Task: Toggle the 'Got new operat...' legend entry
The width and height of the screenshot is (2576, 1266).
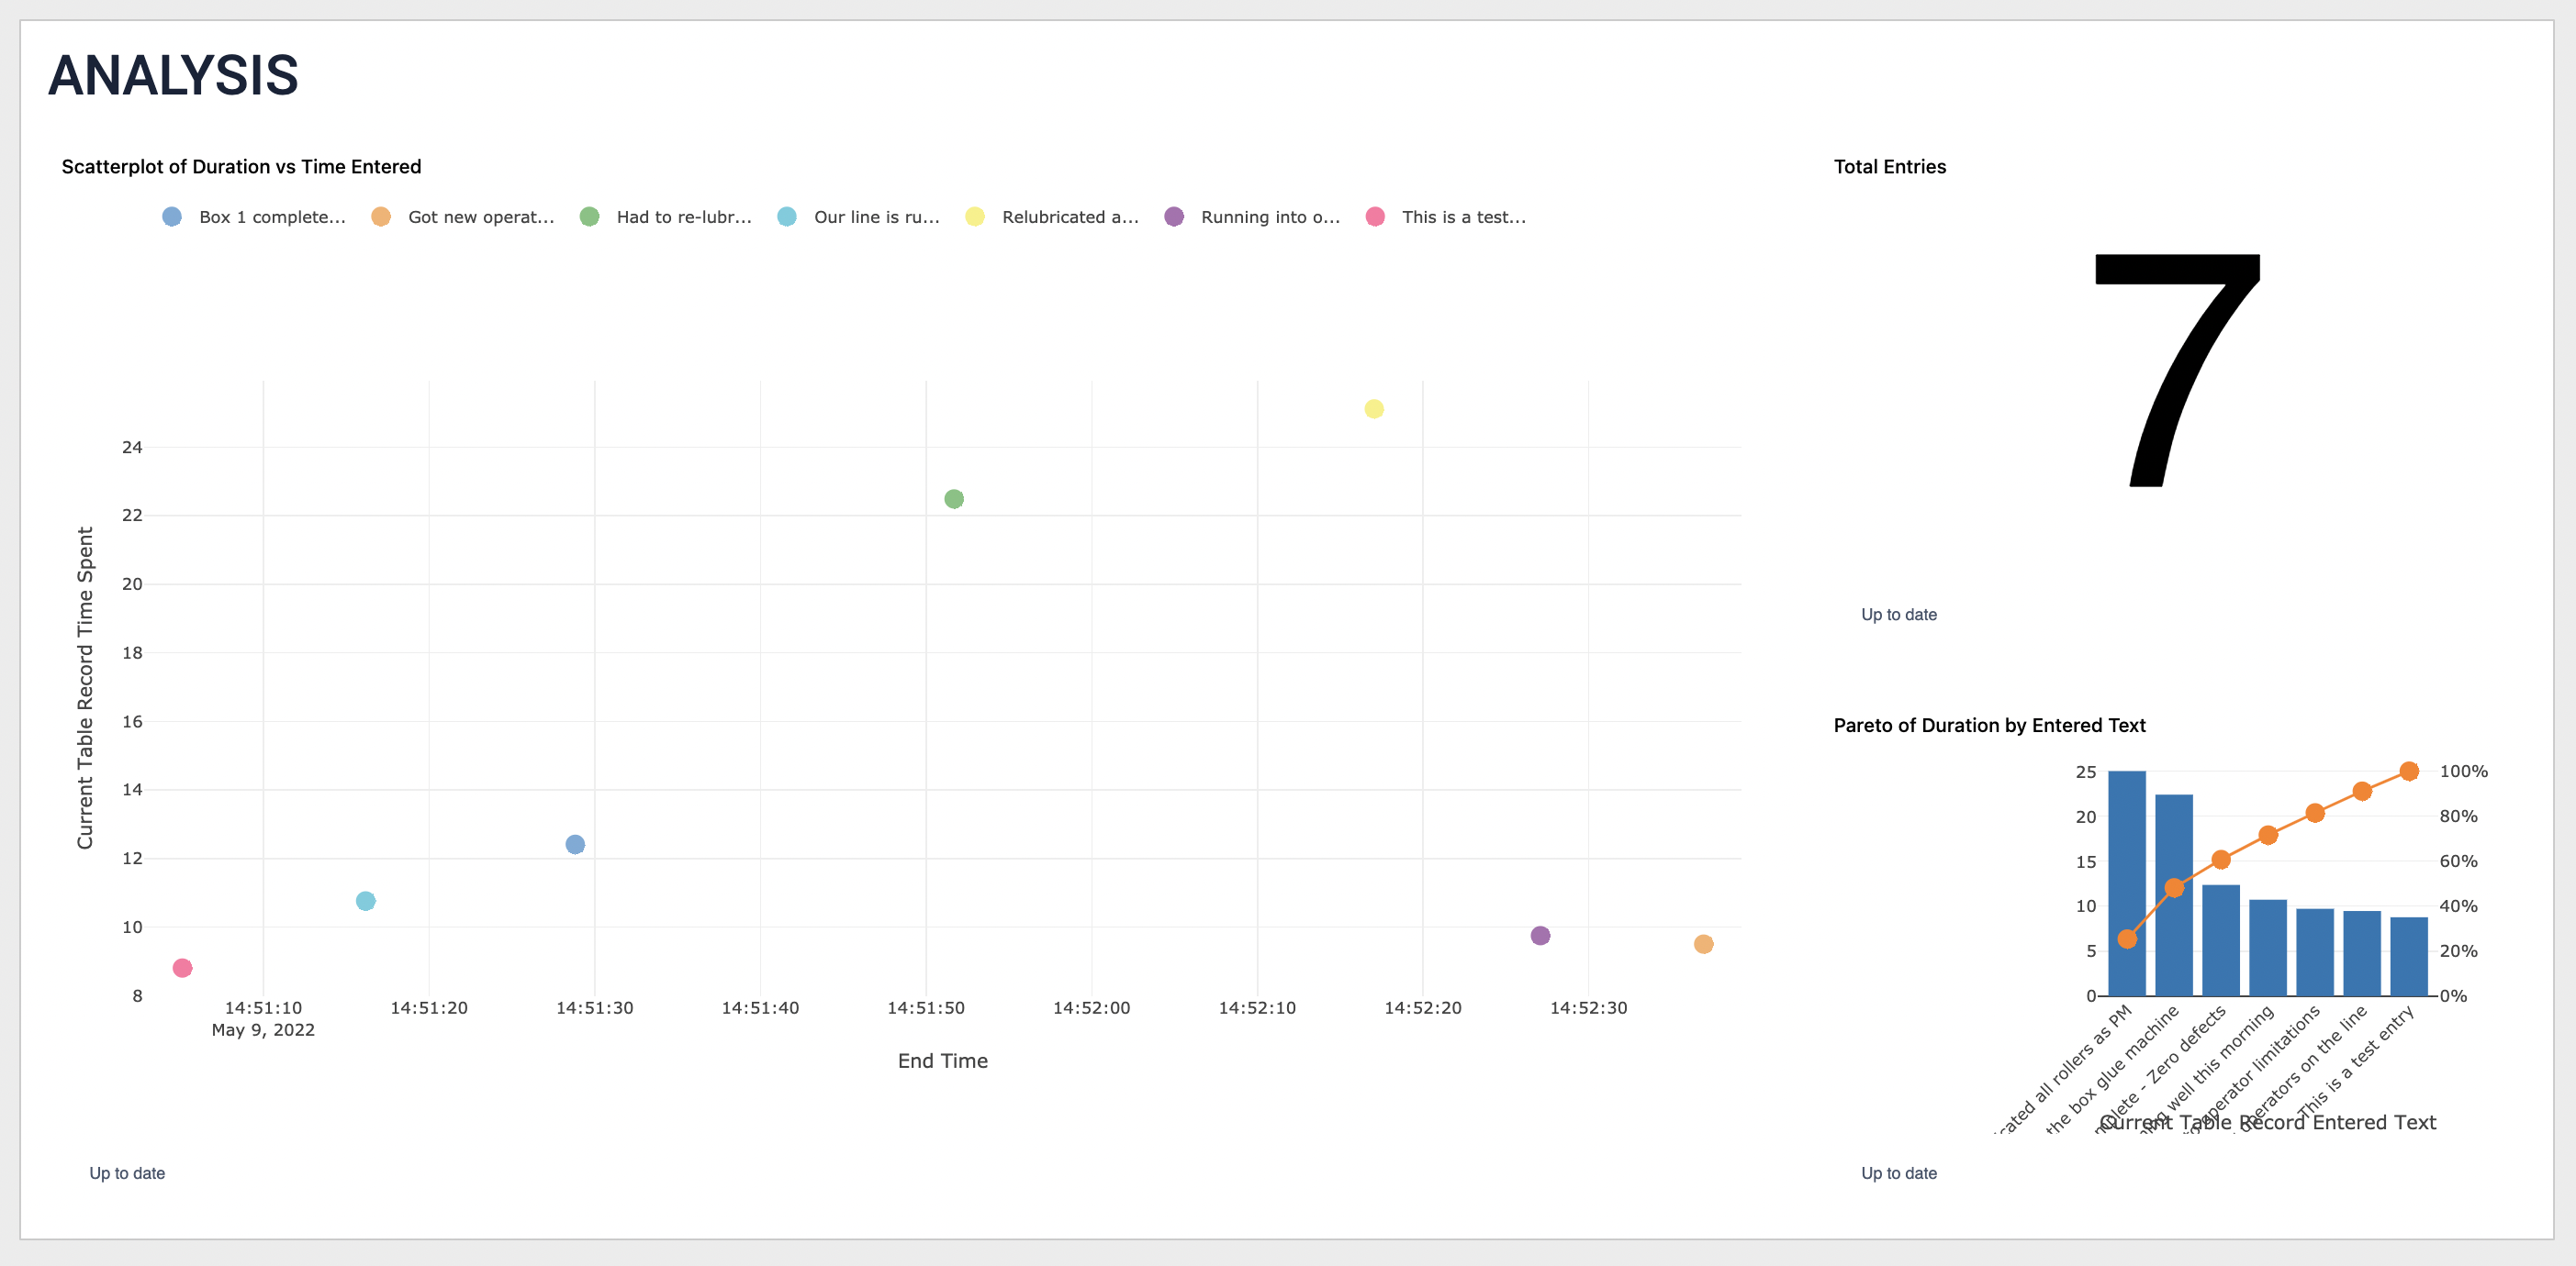Action: [462, 217]
